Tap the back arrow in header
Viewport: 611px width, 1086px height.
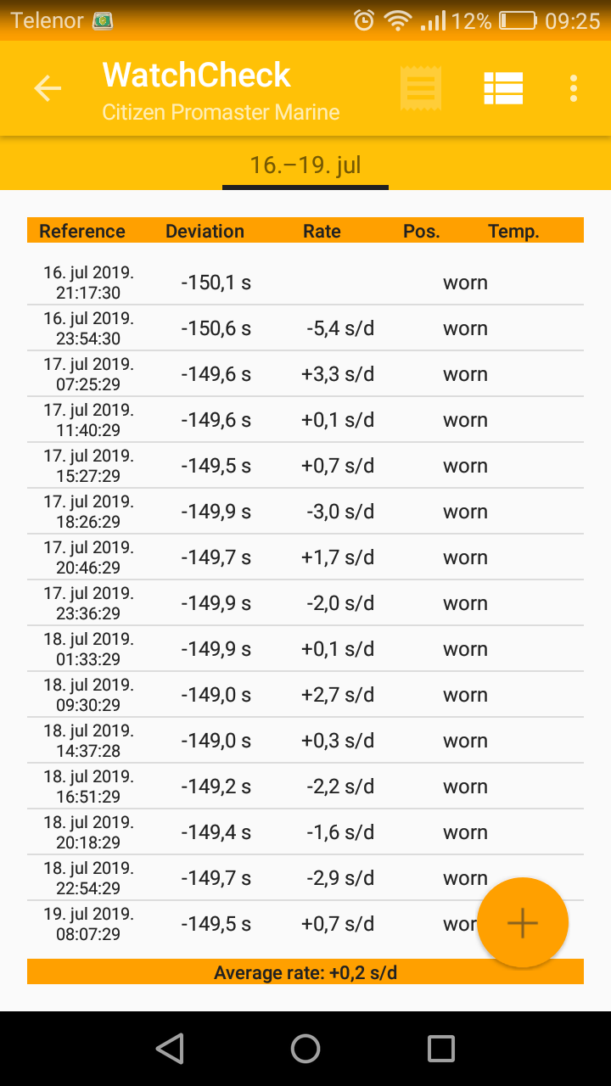(x=48, y=88)
